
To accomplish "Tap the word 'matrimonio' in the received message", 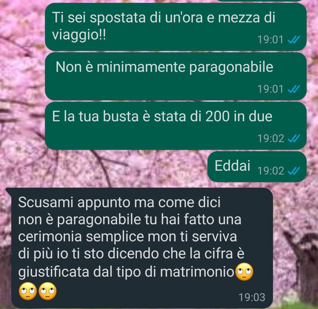I will (197, 272).
